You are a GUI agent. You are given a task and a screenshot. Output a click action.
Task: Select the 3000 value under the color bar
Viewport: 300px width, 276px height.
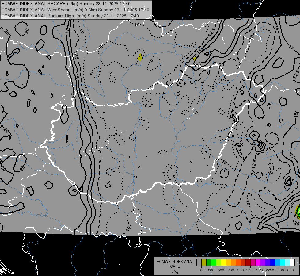pos(280,270)
